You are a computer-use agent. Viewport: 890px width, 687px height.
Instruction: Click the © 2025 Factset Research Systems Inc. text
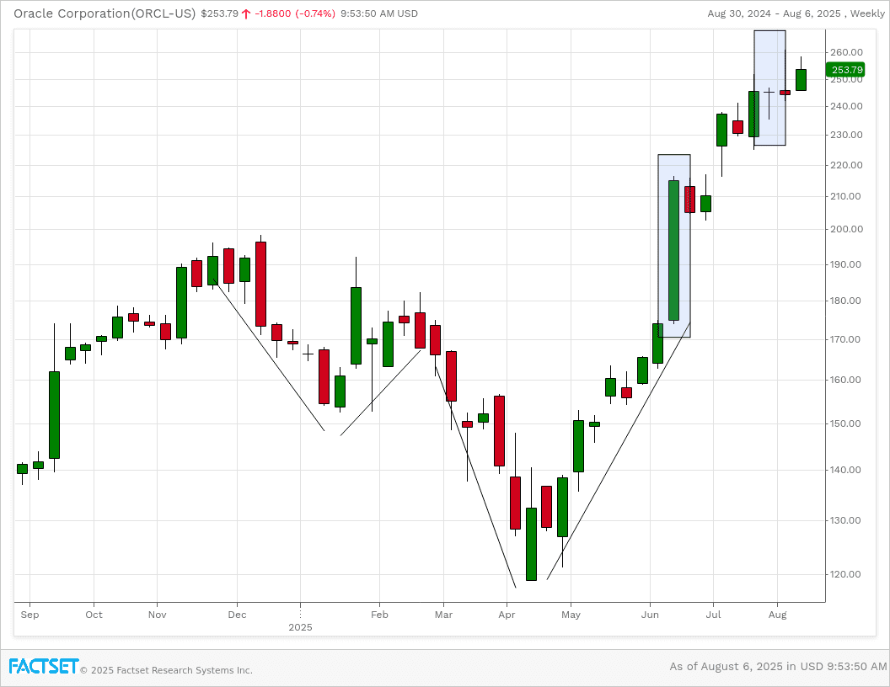click(166, 670)
